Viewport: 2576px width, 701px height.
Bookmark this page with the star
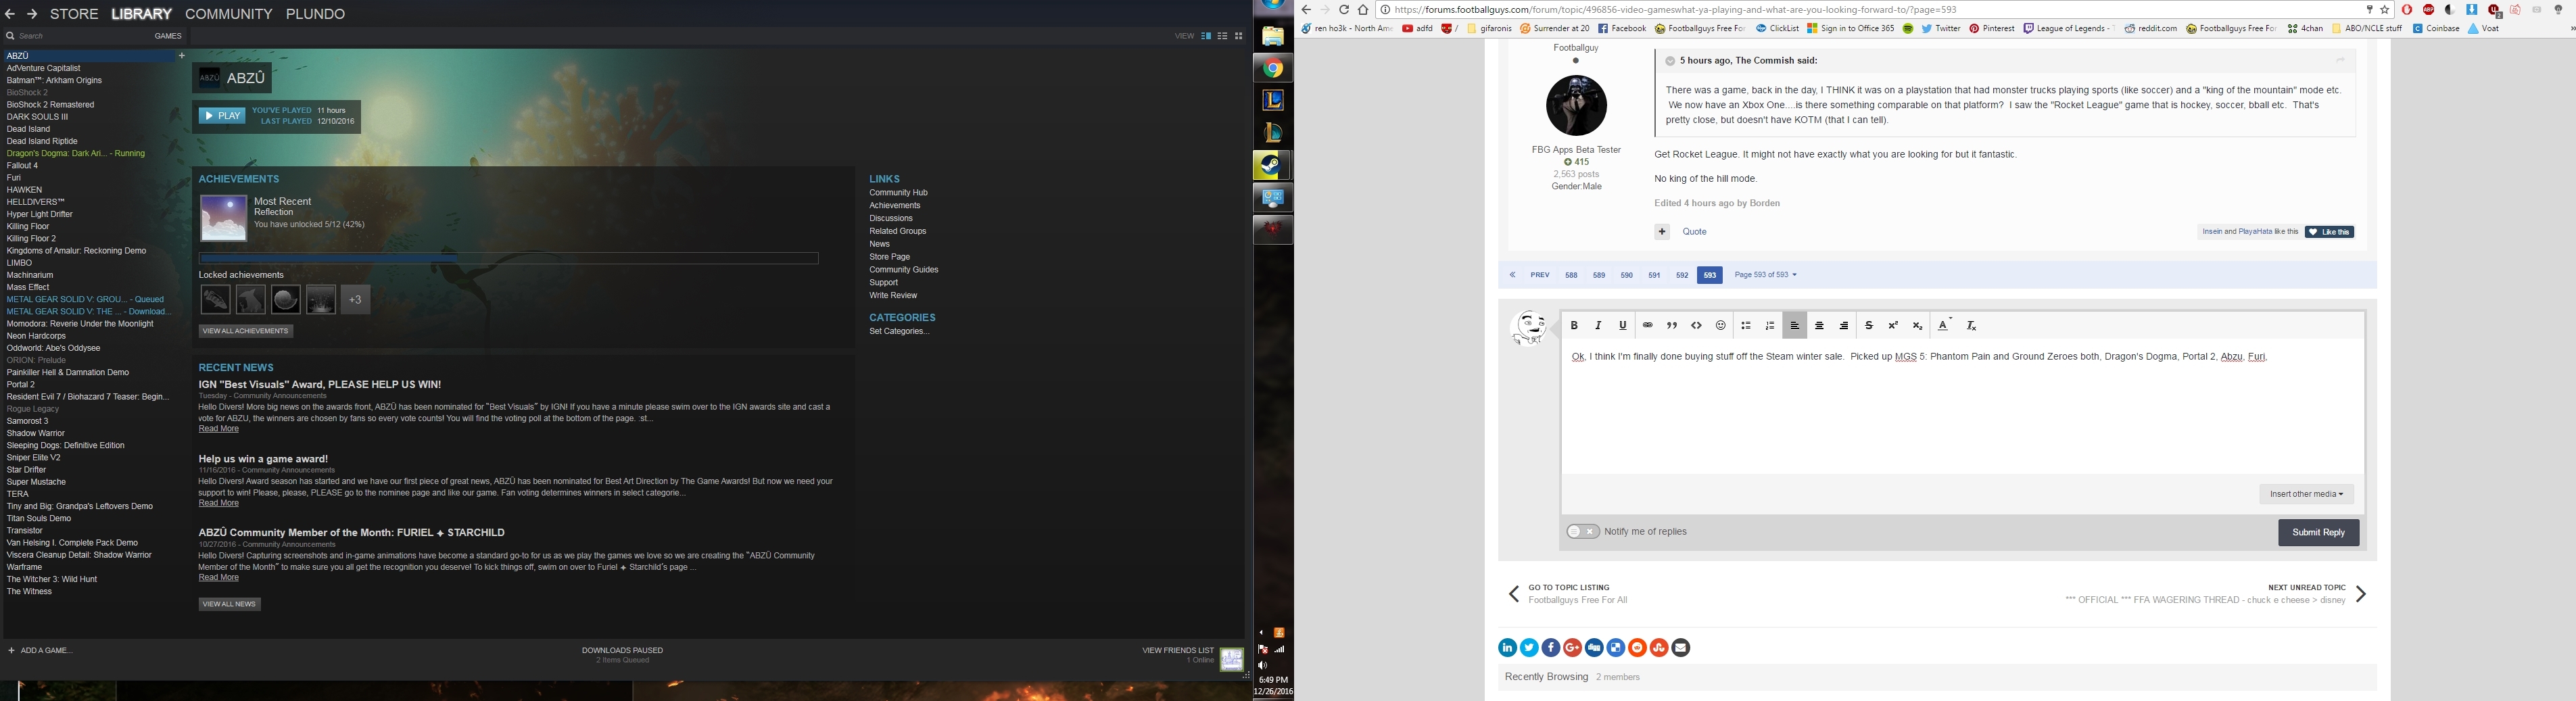2385,10
